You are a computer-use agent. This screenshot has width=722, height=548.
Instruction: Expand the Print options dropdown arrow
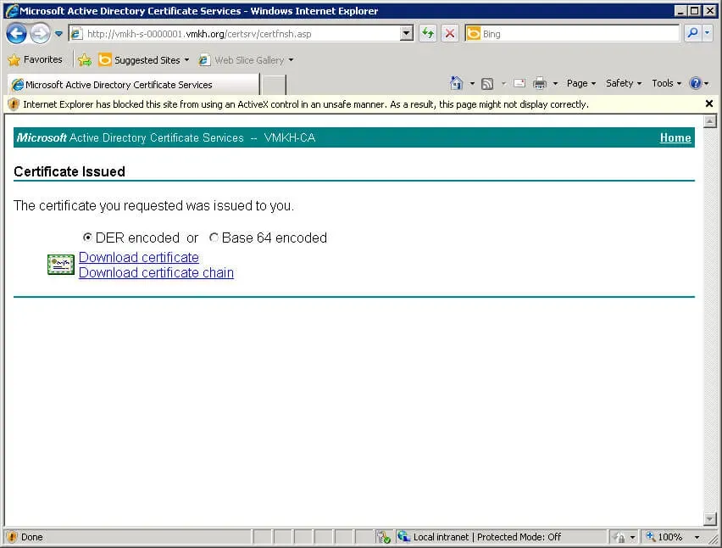555,84
